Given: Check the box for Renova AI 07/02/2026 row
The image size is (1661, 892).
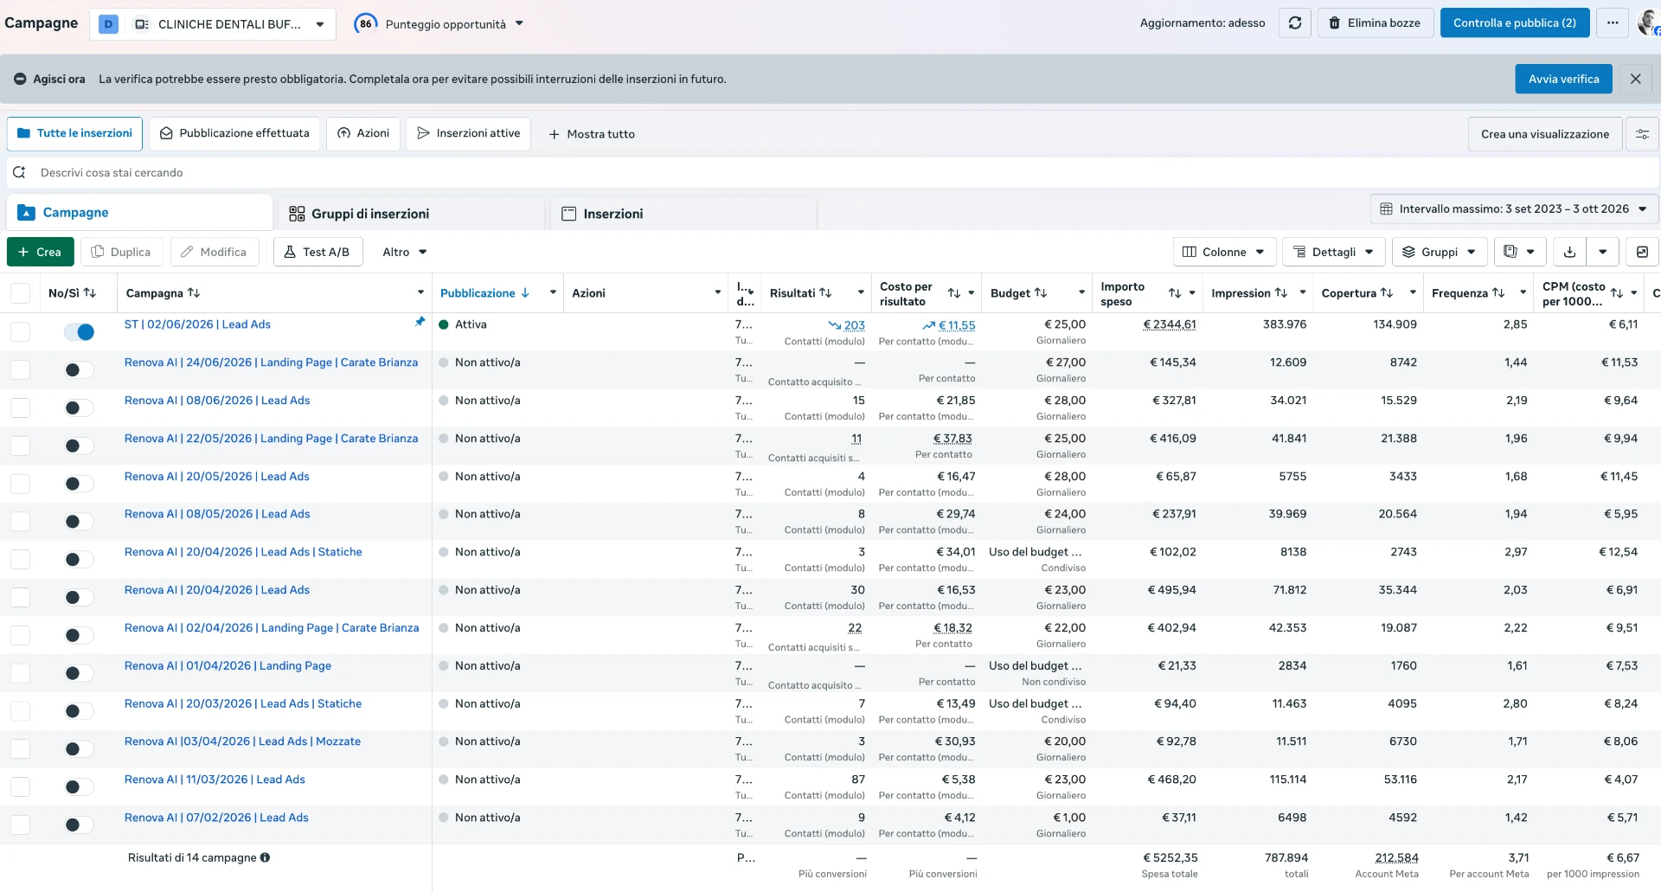Looking at the screenshot, I should point(20,825).
